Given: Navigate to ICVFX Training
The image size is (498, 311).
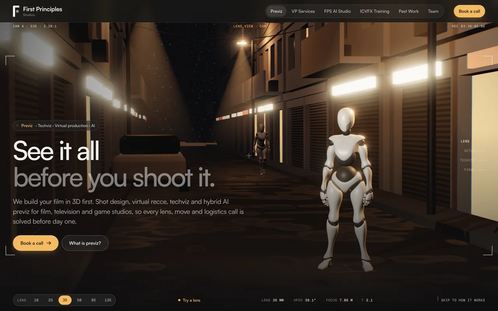Looking at the screenshot, I should pyautogui.click(x=375, y=11).
